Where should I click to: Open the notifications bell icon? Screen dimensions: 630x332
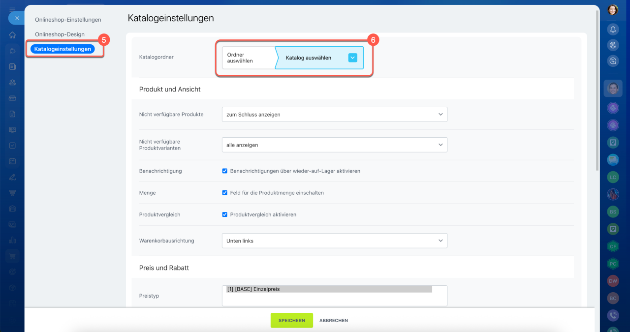coord(613,29)
